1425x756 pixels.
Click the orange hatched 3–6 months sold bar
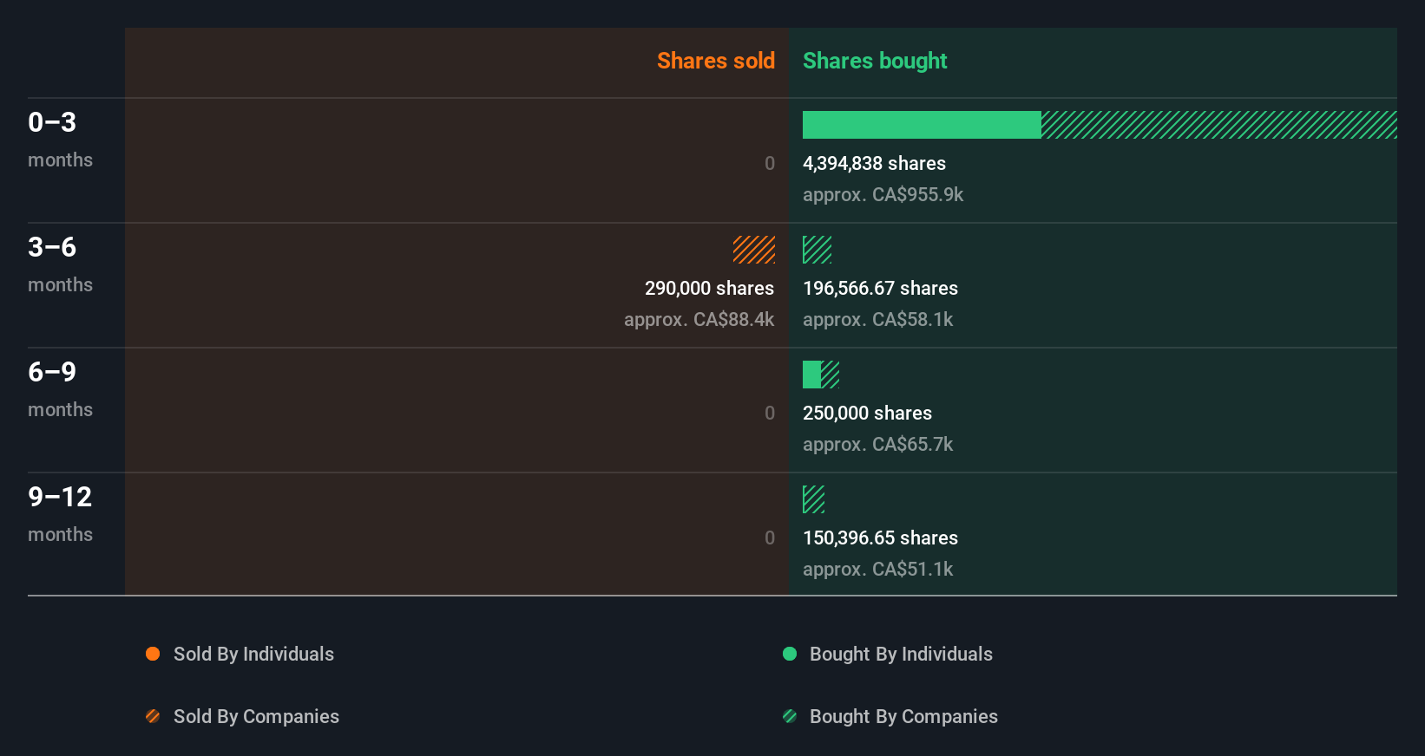pyautogui.click(x=754, y=250)
